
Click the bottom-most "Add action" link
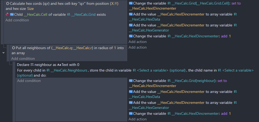point(137,119)
